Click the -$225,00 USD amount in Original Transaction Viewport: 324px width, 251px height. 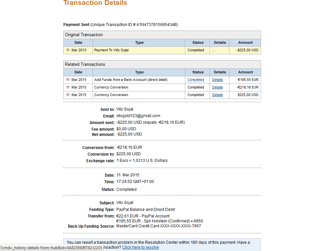247,50
